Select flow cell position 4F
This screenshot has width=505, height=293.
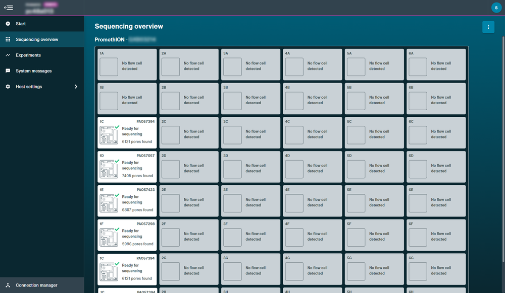[313, 235]
